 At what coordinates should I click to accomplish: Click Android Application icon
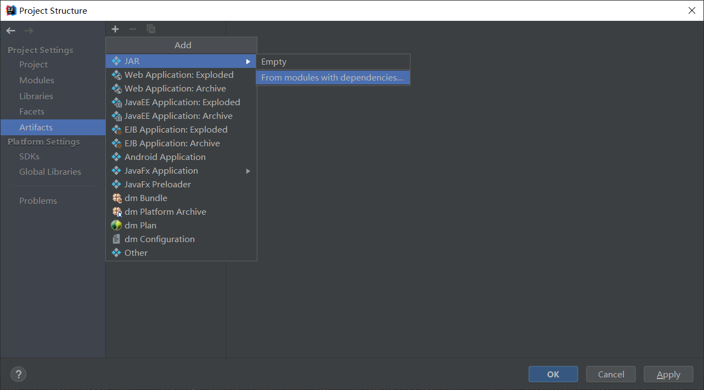click(x=116, y=157)
